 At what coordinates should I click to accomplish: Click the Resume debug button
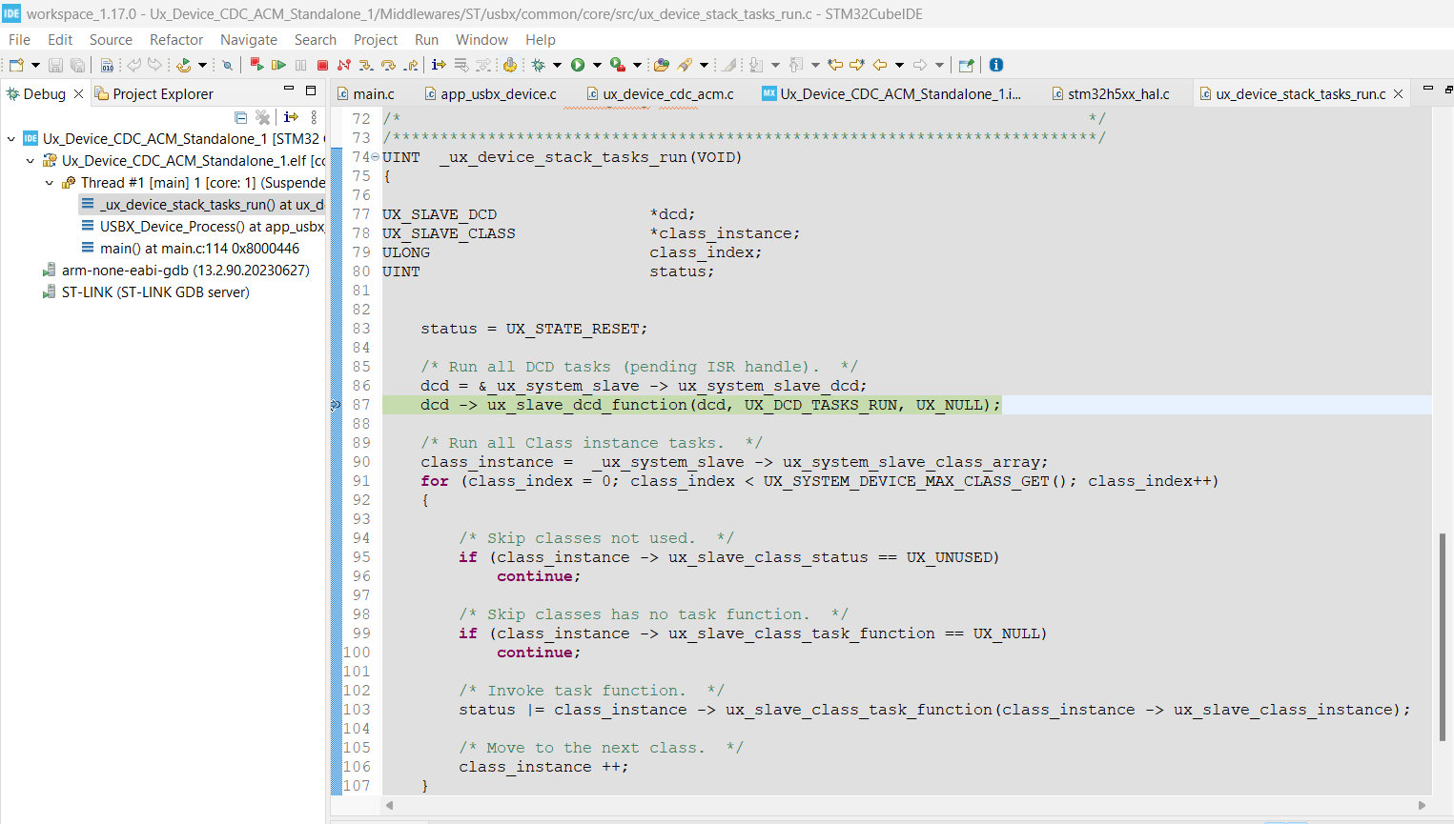click(x=278, y=65)
